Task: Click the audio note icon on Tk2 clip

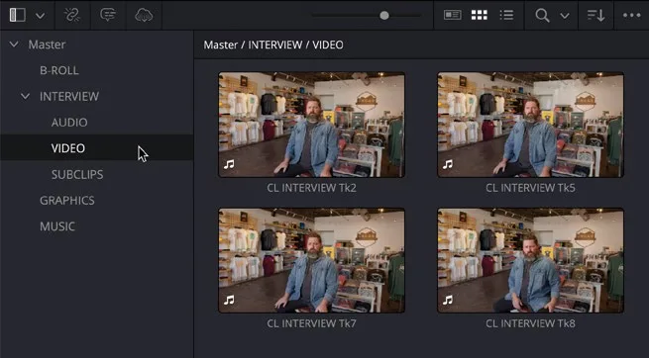Action: (x=229, y=164)
